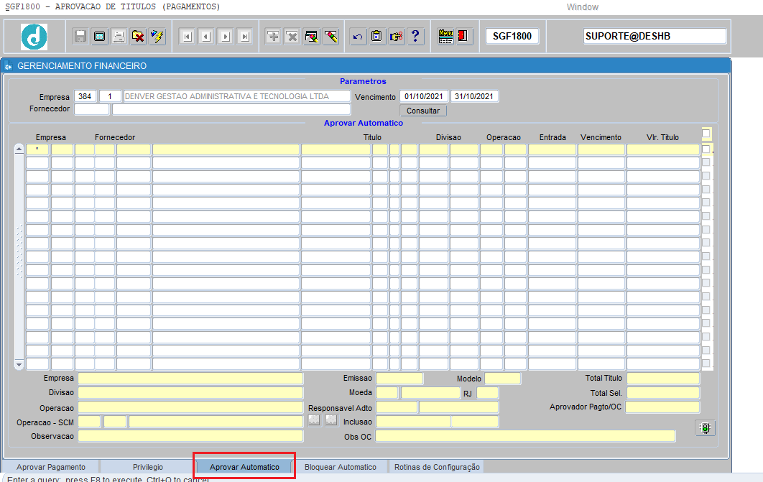Click the blue undo arrow icon

click(358, 37)
